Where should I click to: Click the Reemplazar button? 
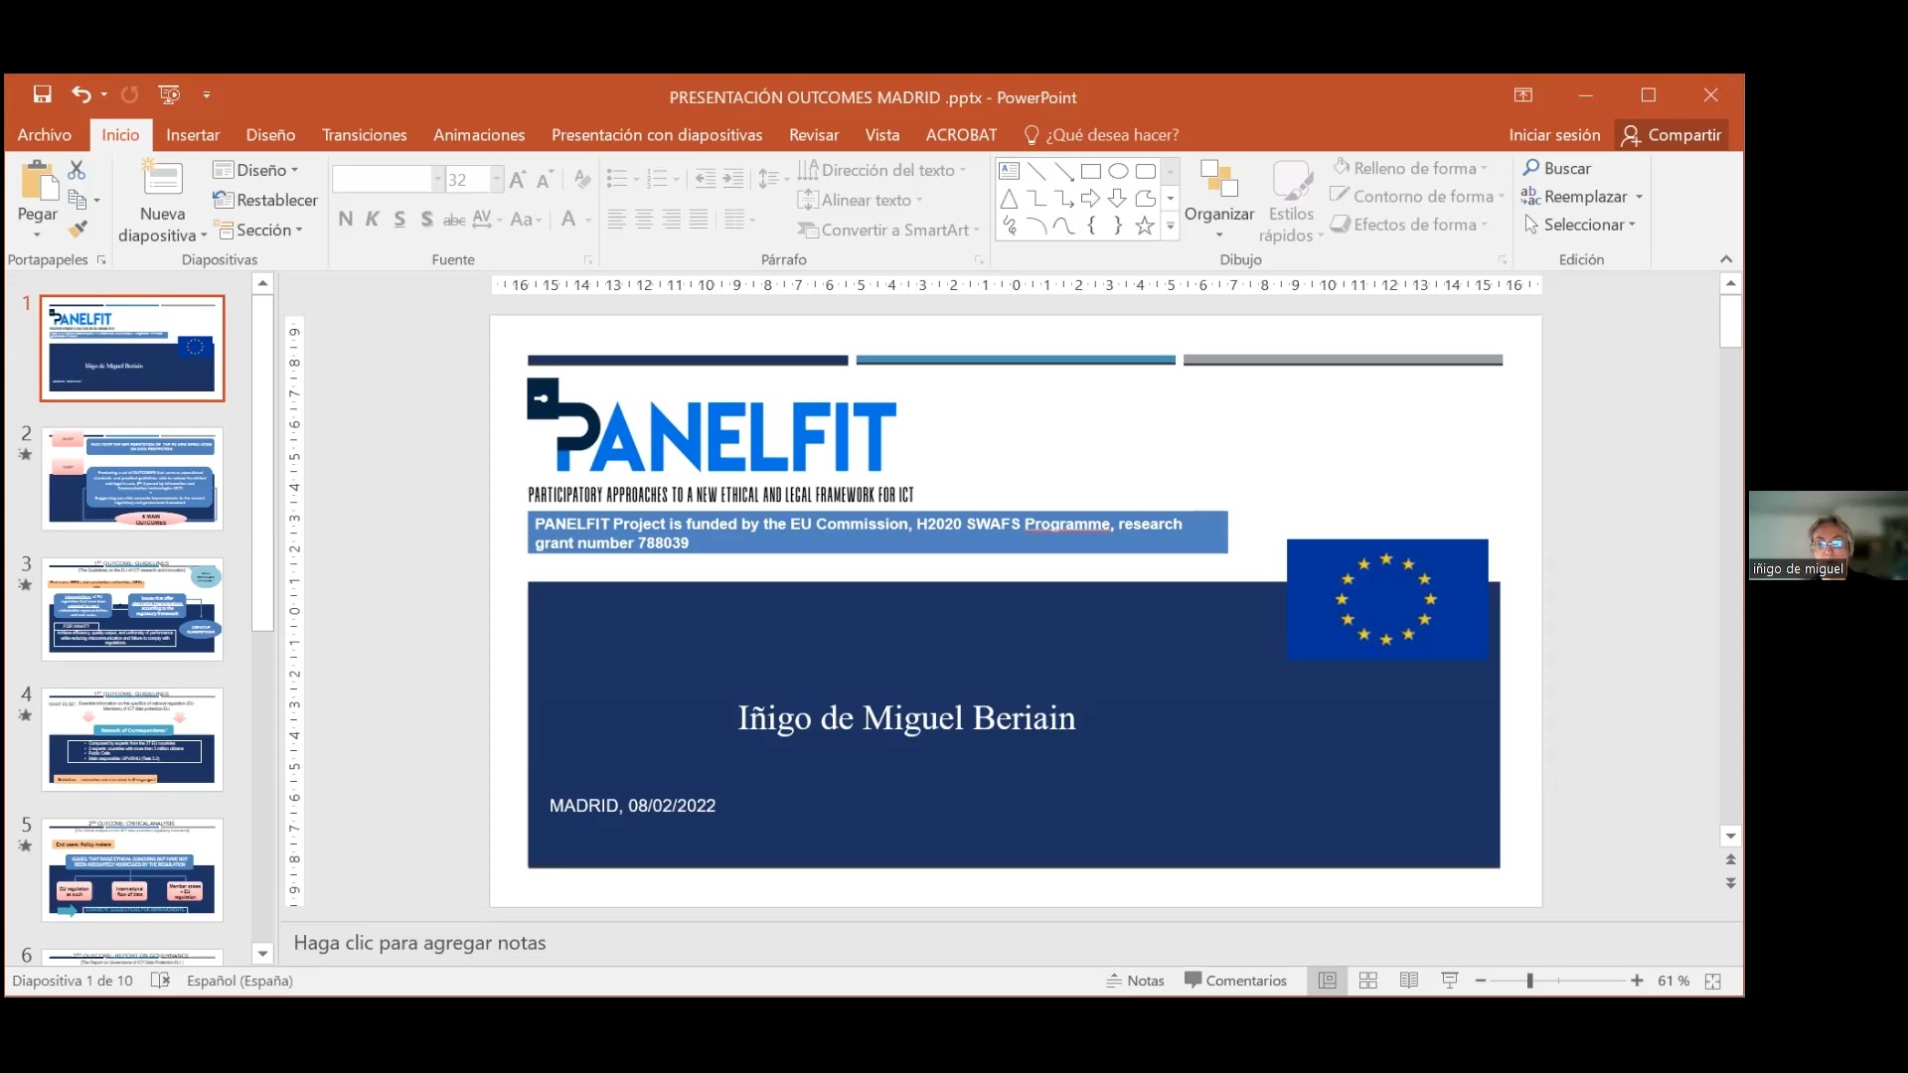coord(1574,197)
